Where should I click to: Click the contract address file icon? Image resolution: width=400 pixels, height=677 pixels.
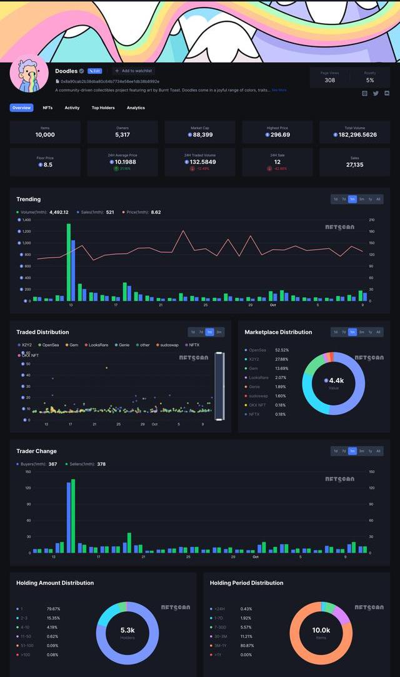[x=57, y=81]
